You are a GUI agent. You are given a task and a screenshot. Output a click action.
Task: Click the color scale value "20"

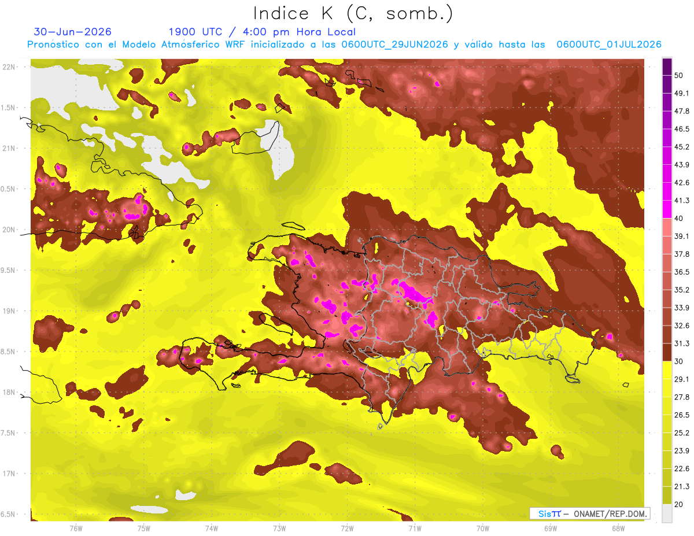coord(679,504)
